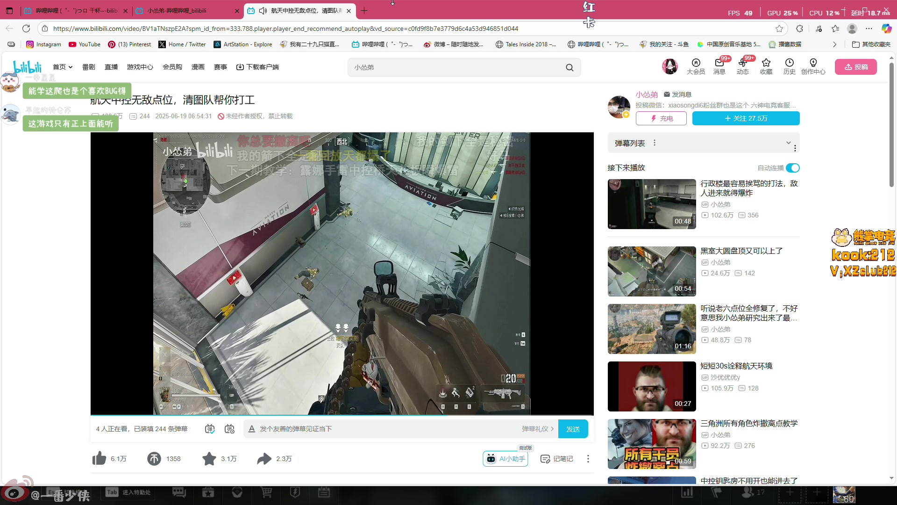Image resolution: width=897 pixels, height=505 pixels.
Task: Click the video progress bar
Action: coord(342,415)
